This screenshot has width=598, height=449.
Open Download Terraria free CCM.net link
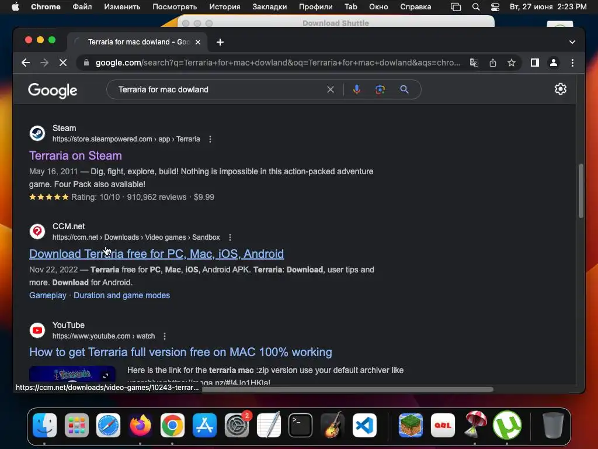[x=157, y=254]
